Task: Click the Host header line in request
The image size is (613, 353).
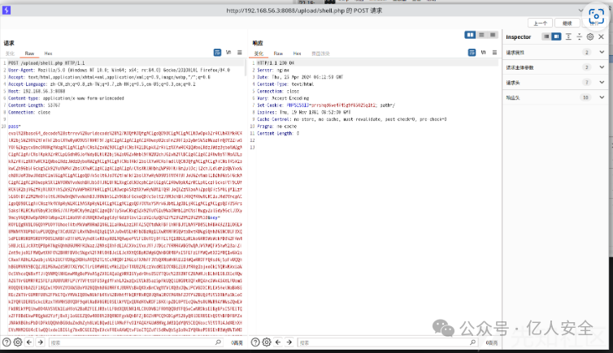Action: [37, 91]
